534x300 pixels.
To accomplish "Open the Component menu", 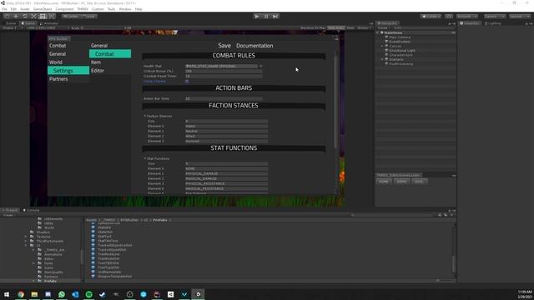I will (64, 9).
